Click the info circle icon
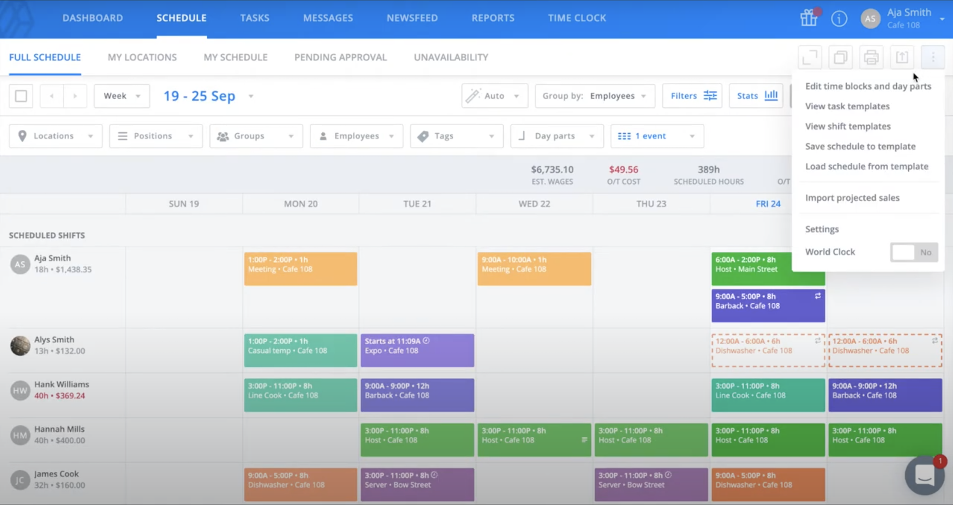This screenshot has height=505, width=953. [x=839, y=19]
